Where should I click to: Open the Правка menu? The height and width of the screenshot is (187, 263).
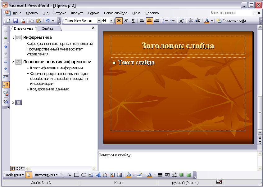coord(32,13)
